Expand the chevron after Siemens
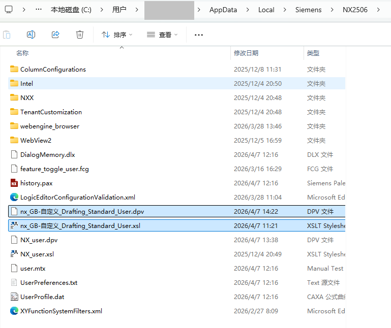The height and width of the screenshot is (328, 391). pyautogui.click(x=332, y=10)
